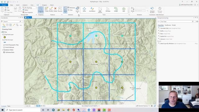
Task: Switch Contents to List By Selection
Action: (11, 25)
